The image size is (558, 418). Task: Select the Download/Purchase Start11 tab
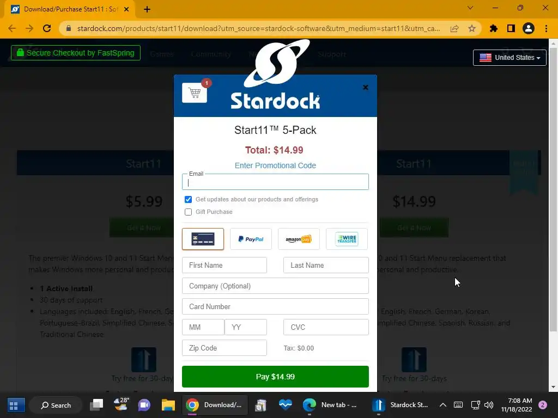pos(70,9)
